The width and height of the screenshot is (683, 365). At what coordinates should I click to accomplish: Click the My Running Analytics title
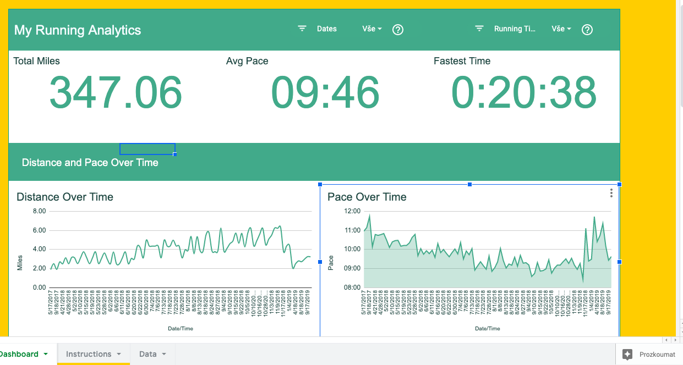click(x=78, y=30)
